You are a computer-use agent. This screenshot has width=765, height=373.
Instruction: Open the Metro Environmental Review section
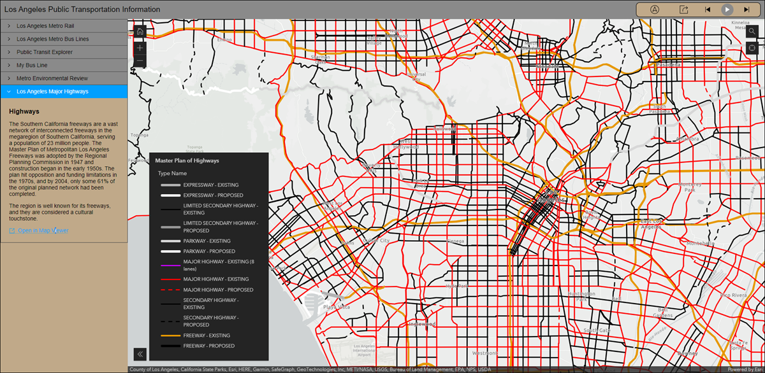[64, 78]
